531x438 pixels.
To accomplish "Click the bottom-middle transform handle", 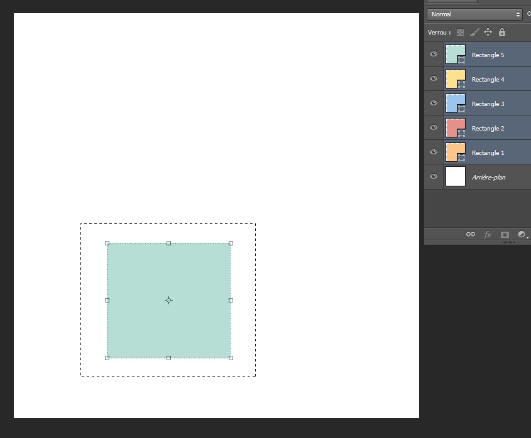I will tap(168, 358).
